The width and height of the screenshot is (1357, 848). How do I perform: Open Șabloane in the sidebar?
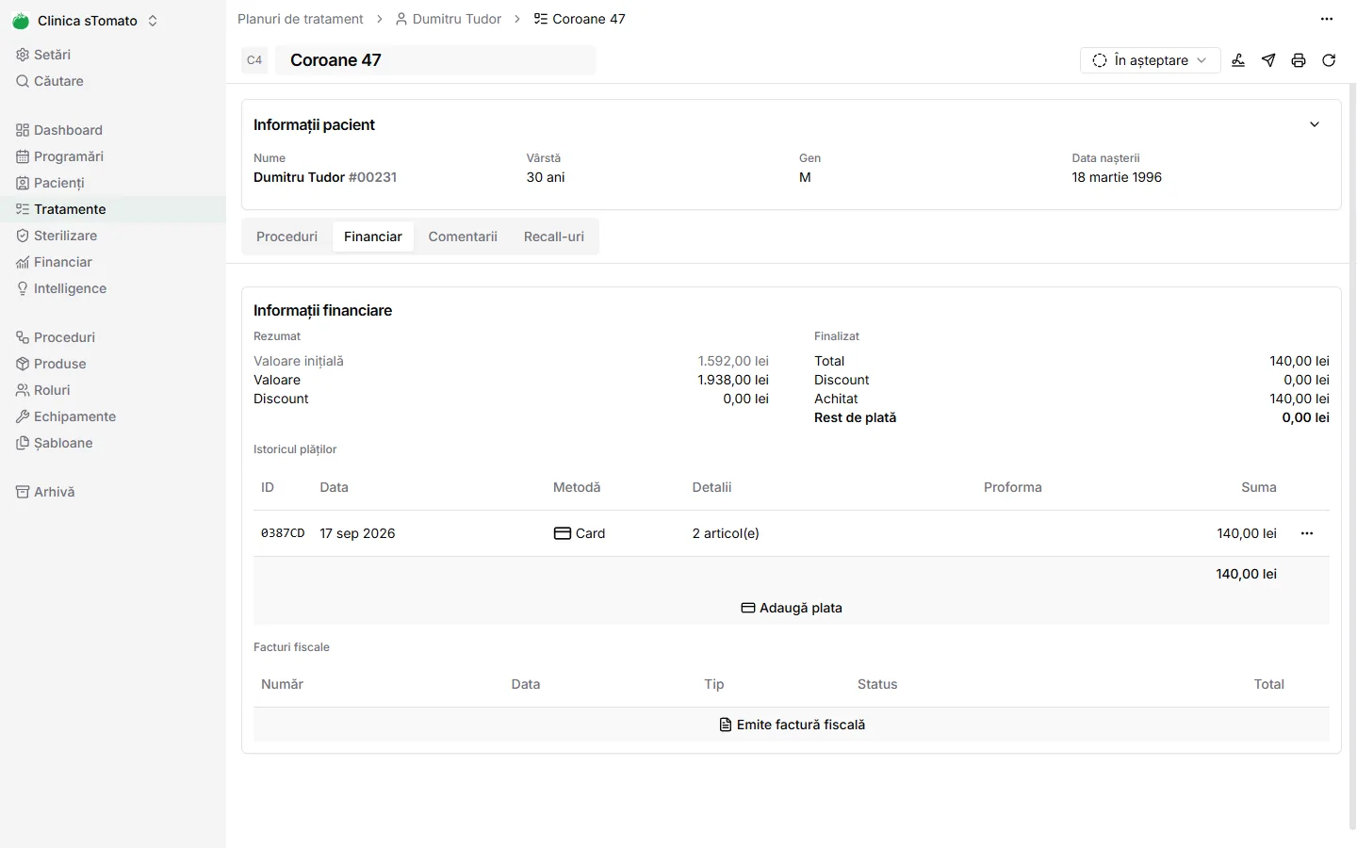[x=113, y=443]
